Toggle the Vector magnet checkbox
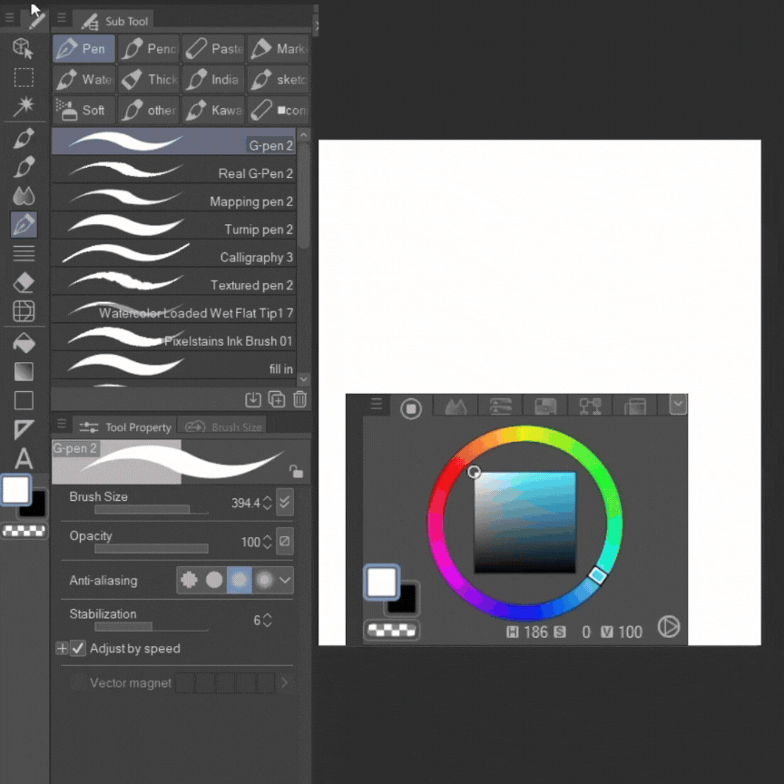 point(77,682)
